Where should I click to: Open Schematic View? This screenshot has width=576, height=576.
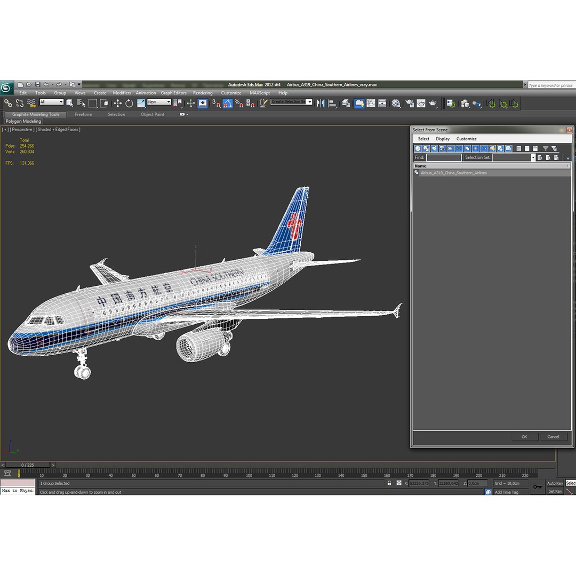click(382, 103)
